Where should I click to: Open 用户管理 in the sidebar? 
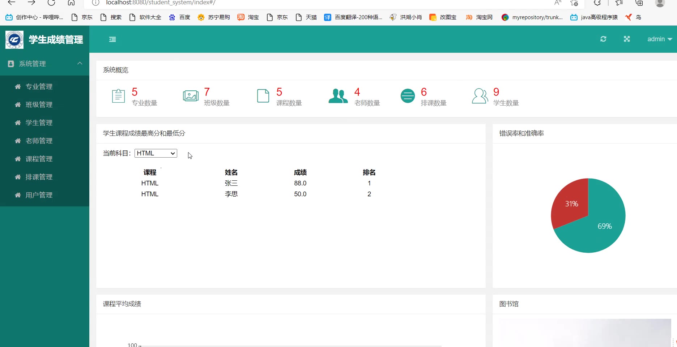pos(39,195)
